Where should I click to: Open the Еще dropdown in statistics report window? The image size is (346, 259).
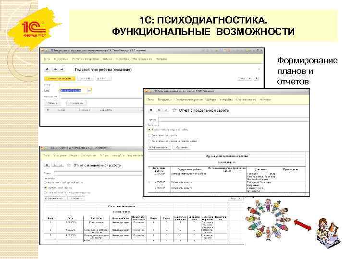(x=235, y=199)
